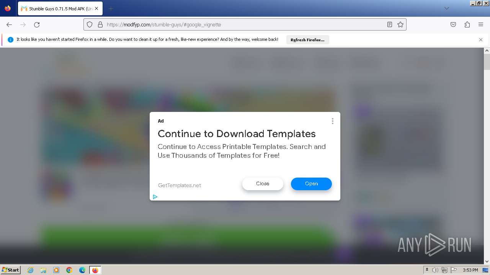Click the GetTemplates.net link

(180, 185)
